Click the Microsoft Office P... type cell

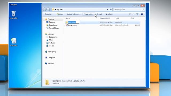click(x=122, y=25)
